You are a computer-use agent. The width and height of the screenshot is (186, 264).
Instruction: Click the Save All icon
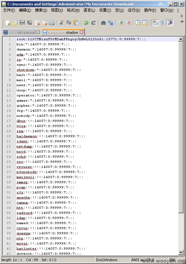tap(30, 23)
